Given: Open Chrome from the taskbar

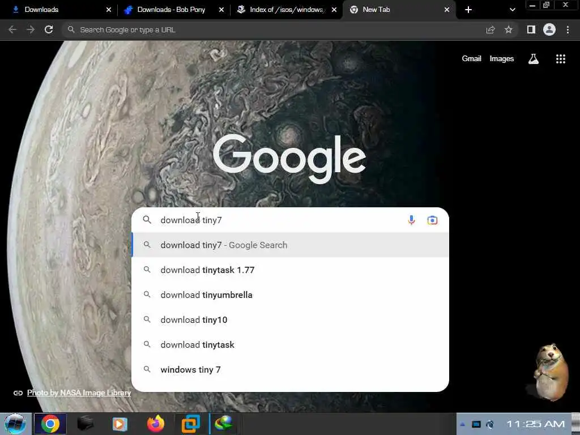Looking at the screenshot, I should (x=50, y=424).
